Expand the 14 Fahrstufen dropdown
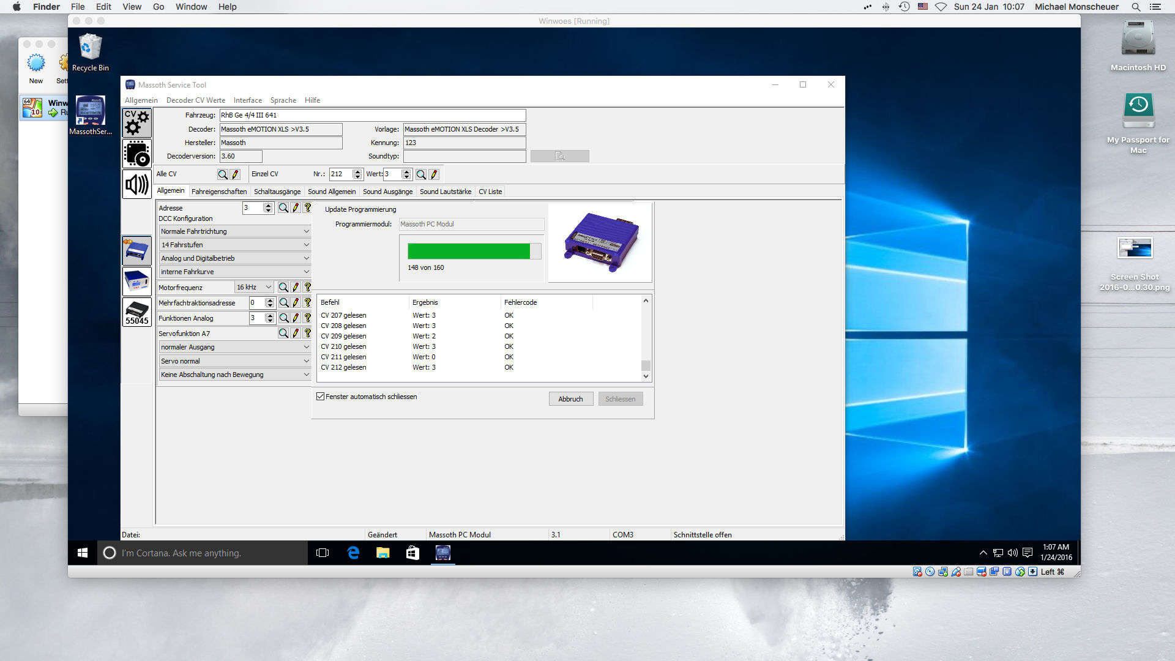 [235, 245]
